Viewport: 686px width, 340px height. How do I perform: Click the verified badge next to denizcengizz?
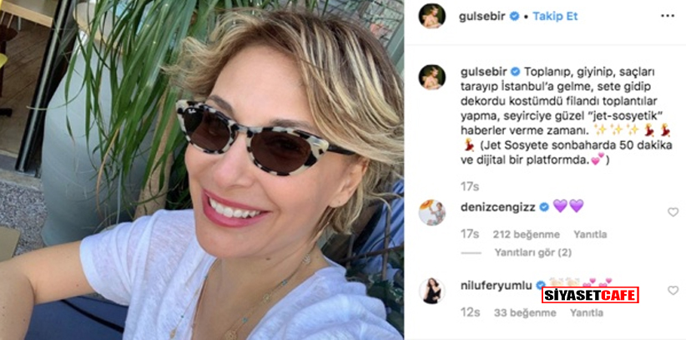pyautogui.click(x=544, y=207)
